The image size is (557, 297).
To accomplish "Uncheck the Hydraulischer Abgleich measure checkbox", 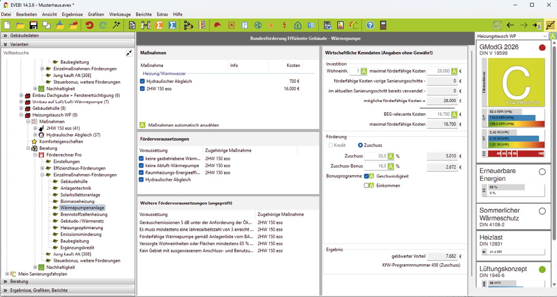I will pyautogui.click(x=142, y=81).
